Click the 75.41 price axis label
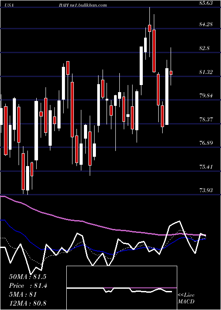Viewport: 221px width, 310px height. [206, 167]
